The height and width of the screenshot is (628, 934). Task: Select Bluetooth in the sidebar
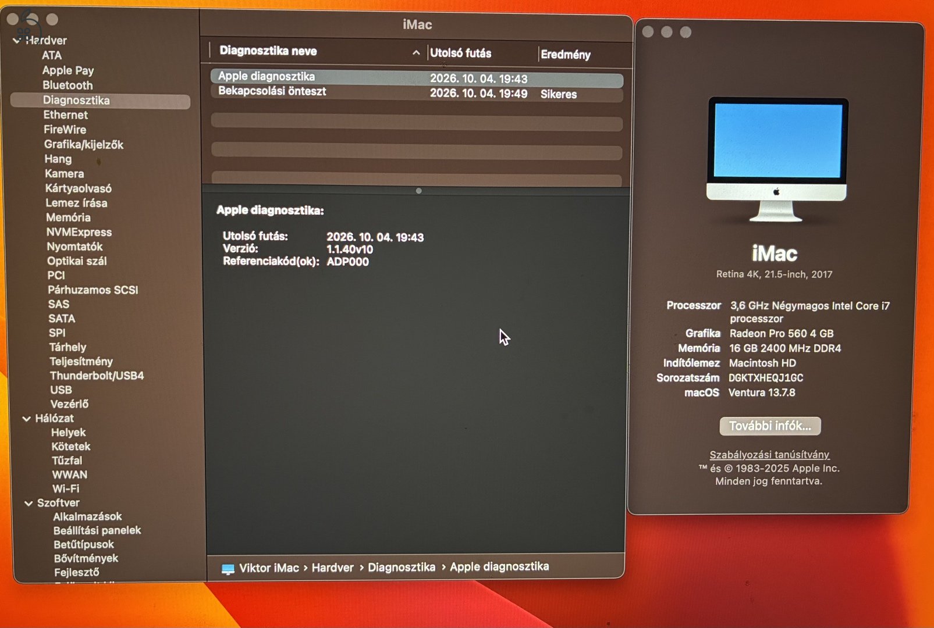(68, 85)
